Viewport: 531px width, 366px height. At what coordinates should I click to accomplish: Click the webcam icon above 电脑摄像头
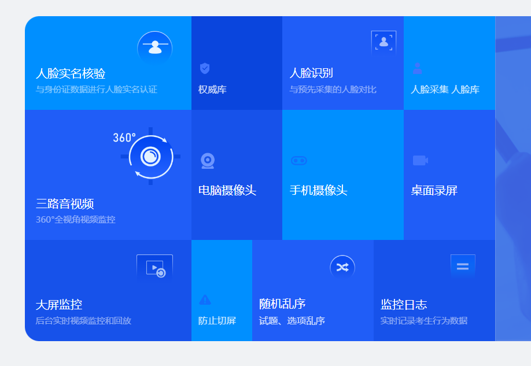(x=208, y=161)
